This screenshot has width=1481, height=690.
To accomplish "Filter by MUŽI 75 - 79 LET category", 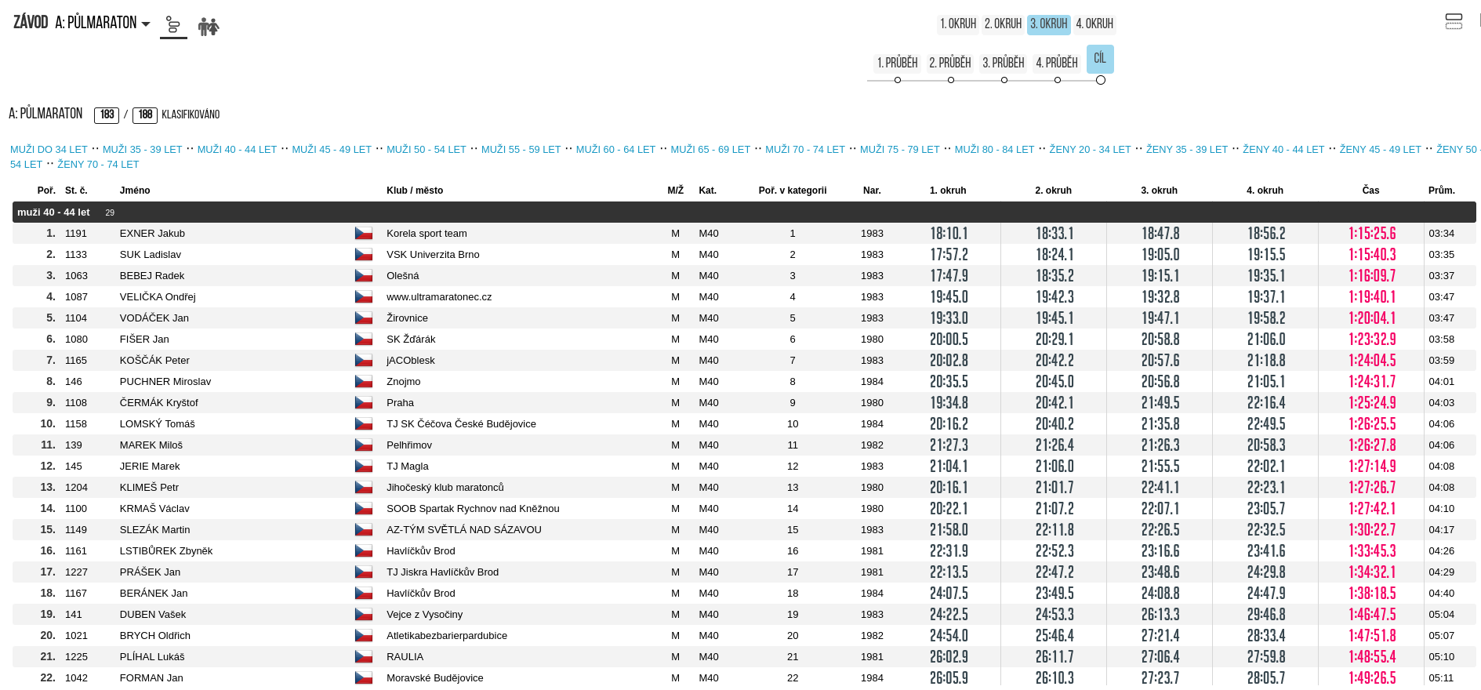I will [899, 150].
